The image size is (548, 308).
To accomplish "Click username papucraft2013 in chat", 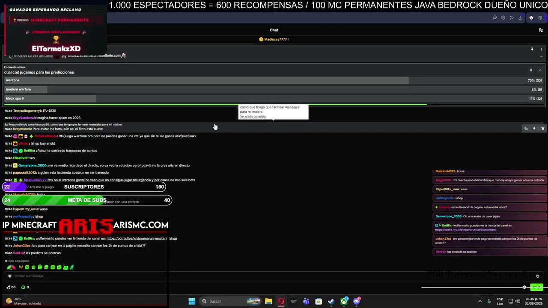I will [x=25, y=172].
